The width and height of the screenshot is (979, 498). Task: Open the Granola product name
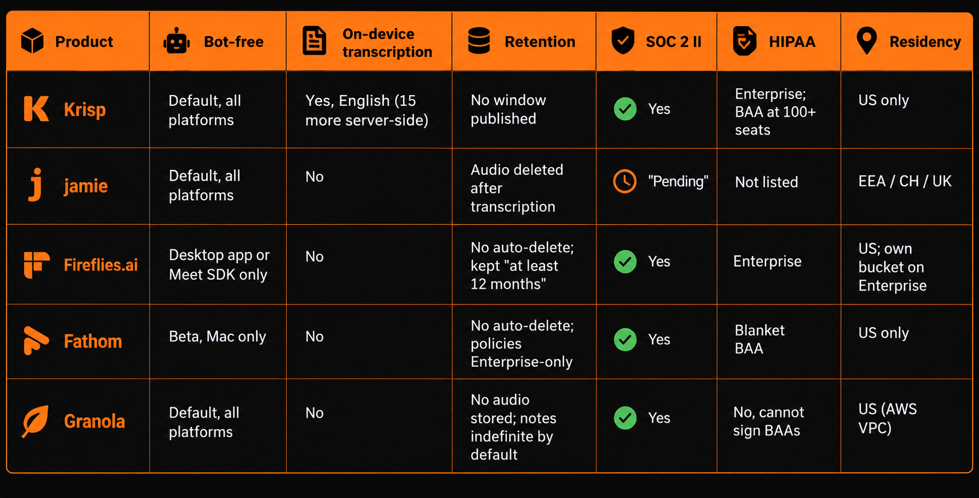coord(95,421)
